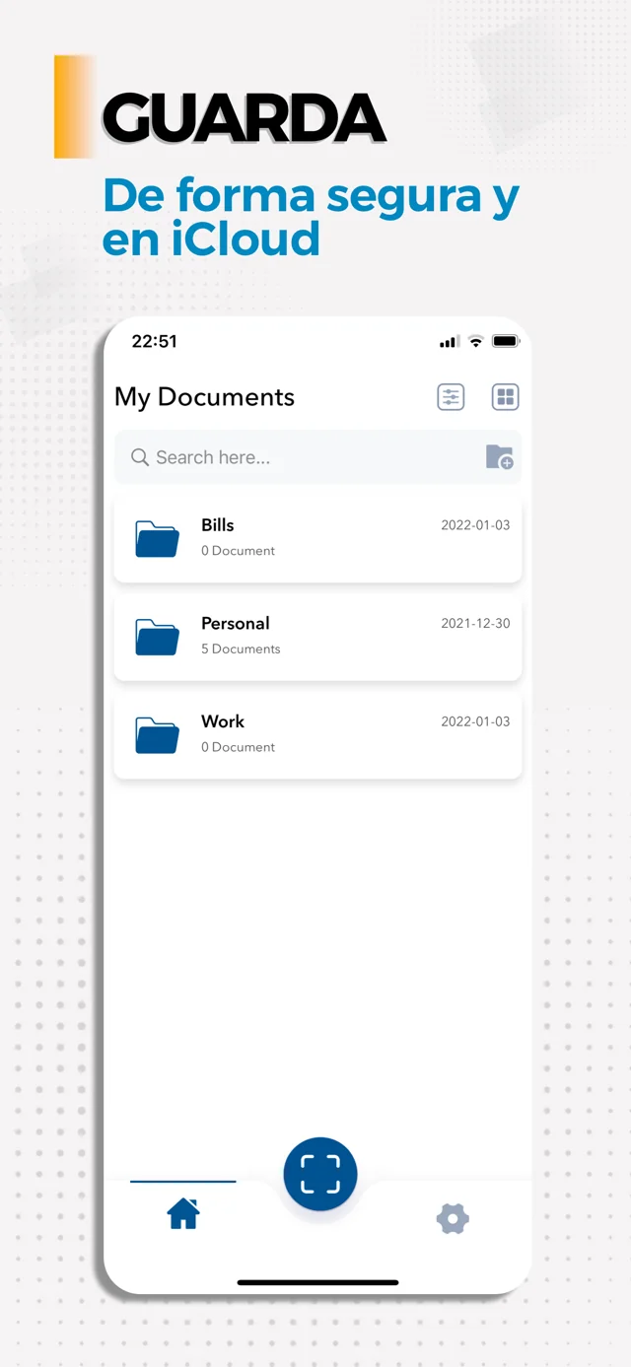This screenshot has width=631, height=1367.
Task: Tap the 22:51 clock
Action: 155,341
